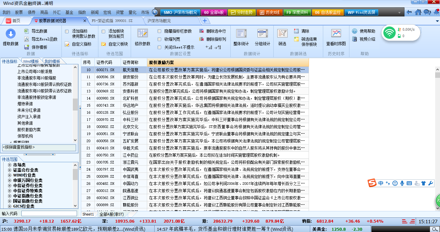Image resolution: width=440 pixels, height=232 pixels.
Task: Click 筛选结果保存板块 icon
Action: 296,39
